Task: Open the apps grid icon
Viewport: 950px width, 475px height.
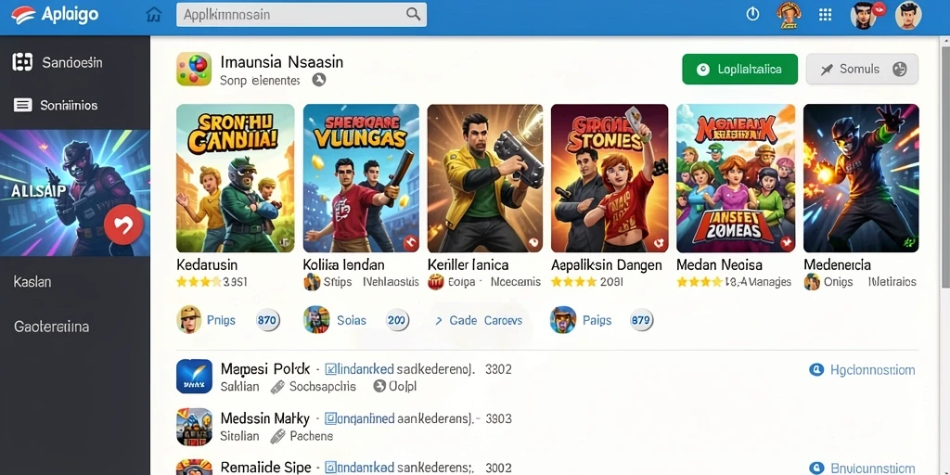Action: [825, 15]
